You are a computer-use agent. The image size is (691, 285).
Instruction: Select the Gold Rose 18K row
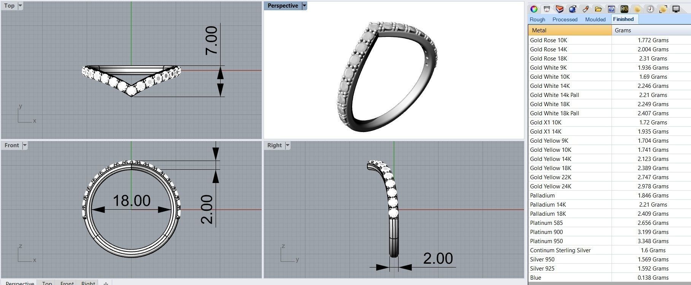(x=609, y=58)
